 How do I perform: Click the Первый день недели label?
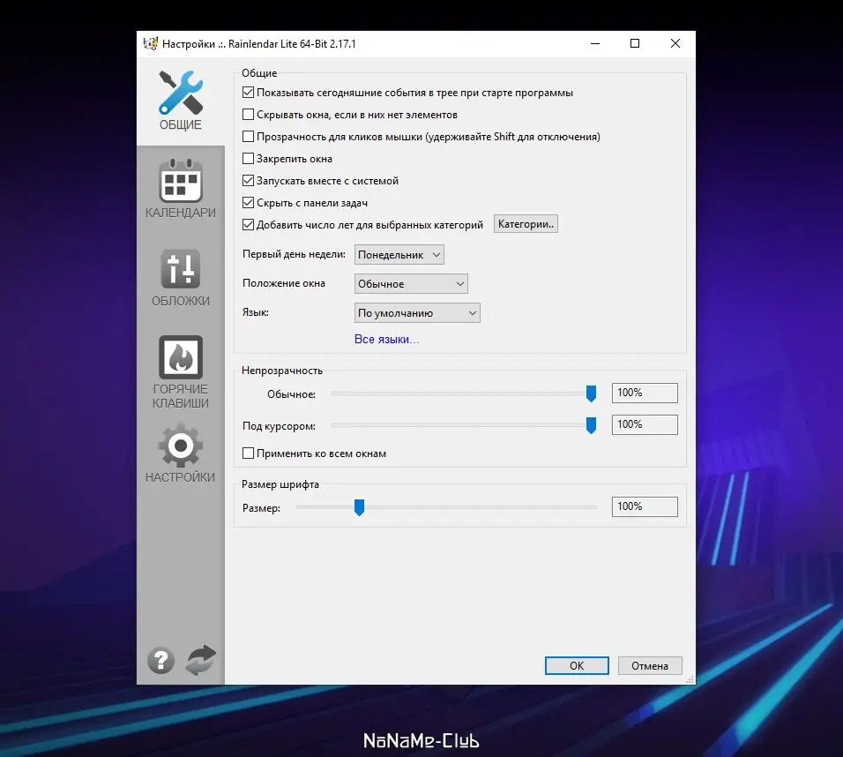(294, 254)
